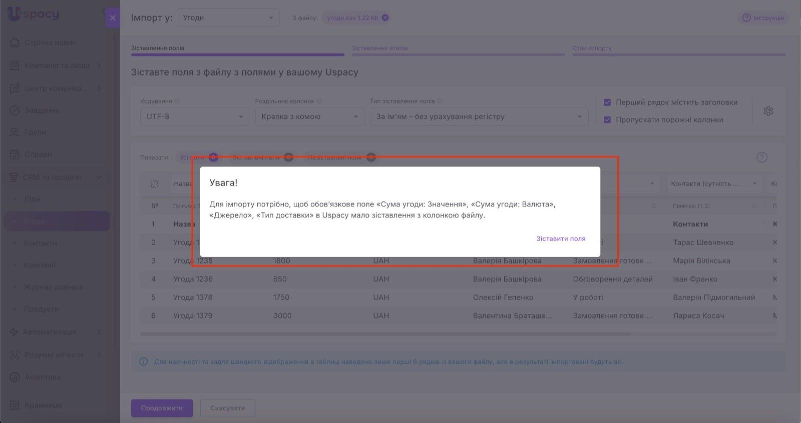The height and width of the screenshot is (423, 801).
Task: Click the cell Іван Франко
Action: pyautogui.click(x=695, y=279)
